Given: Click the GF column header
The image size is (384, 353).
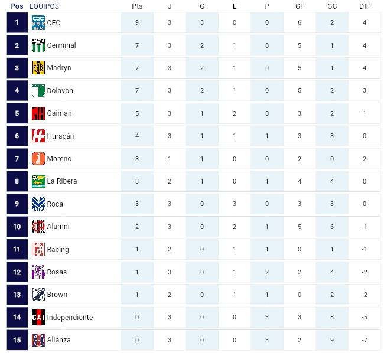Looking at the screenshot, I should (x=300, y=6).
